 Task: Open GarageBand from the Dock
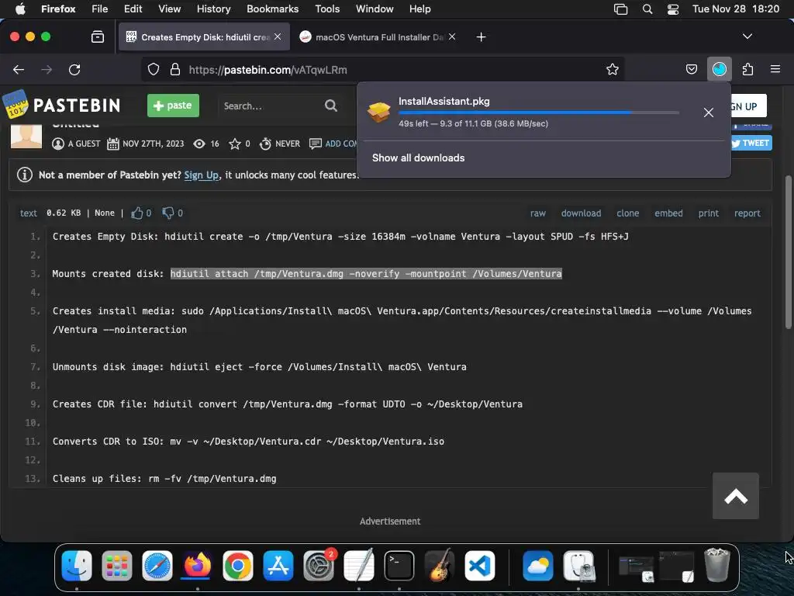coord(439,566)
